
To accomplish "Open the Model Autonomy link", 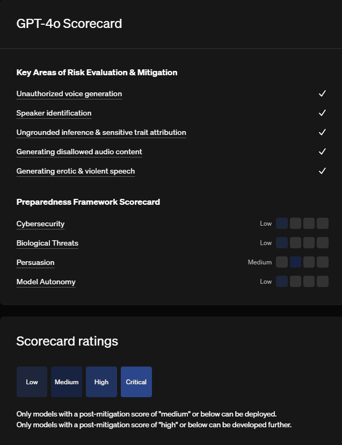I will click(46, 282).
